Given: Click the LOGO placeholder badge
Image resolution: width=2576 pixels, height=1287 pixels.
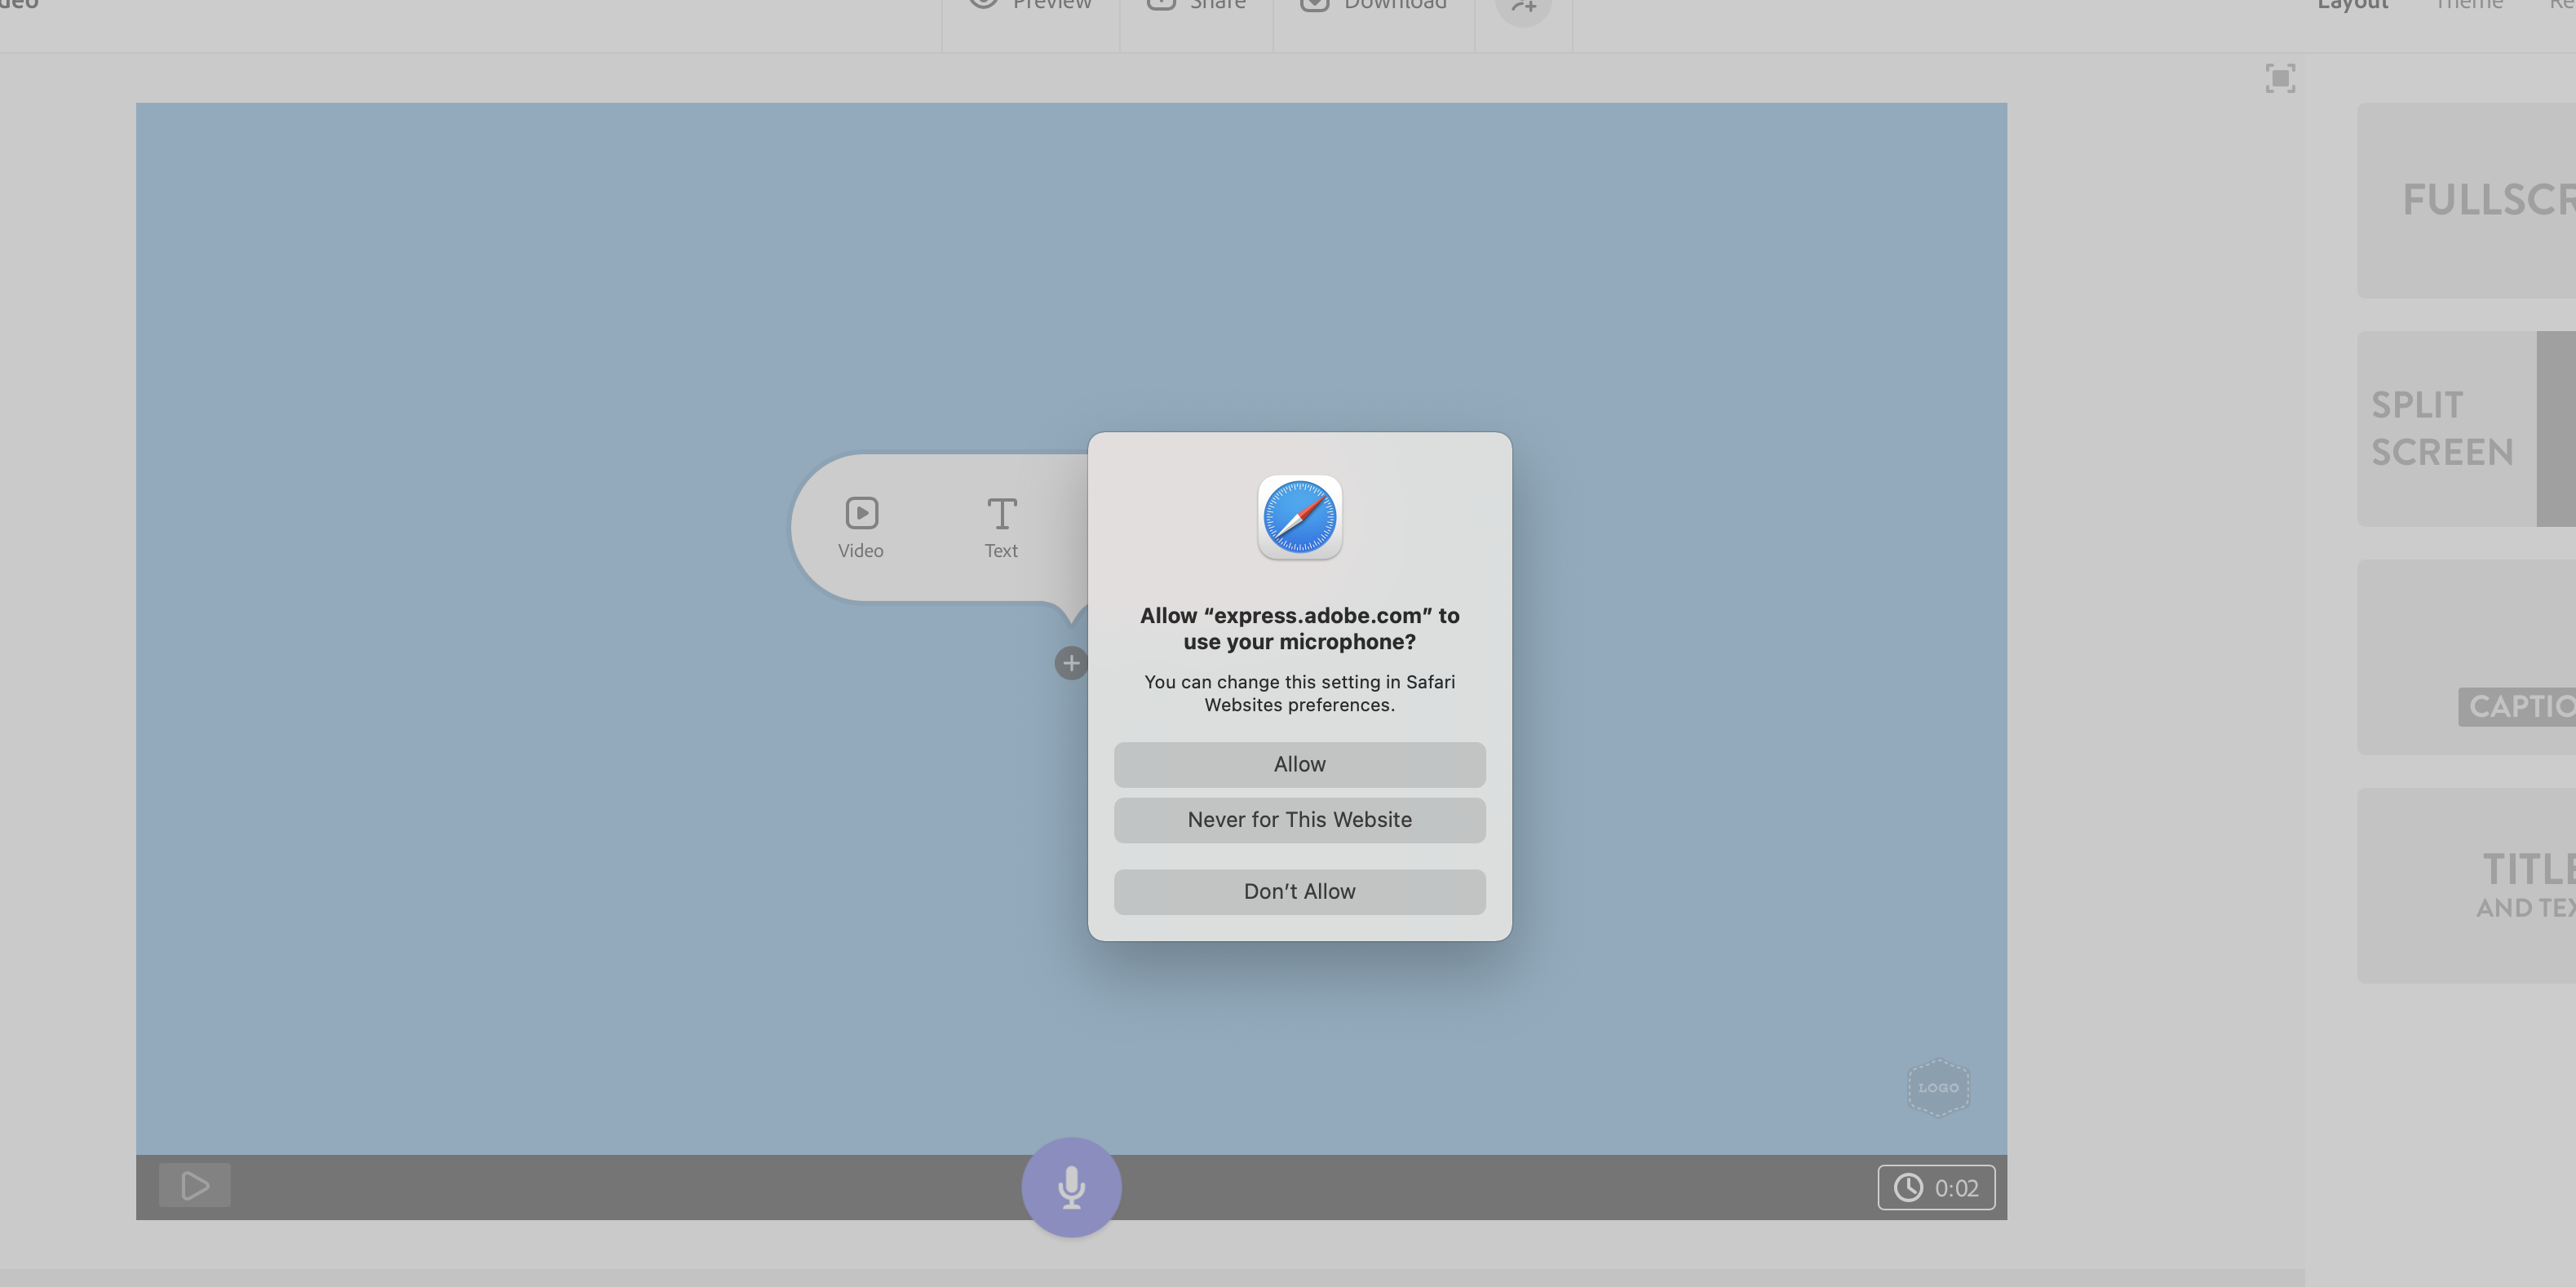Looking at the screenshot, I should [x=1938, y=1087].
